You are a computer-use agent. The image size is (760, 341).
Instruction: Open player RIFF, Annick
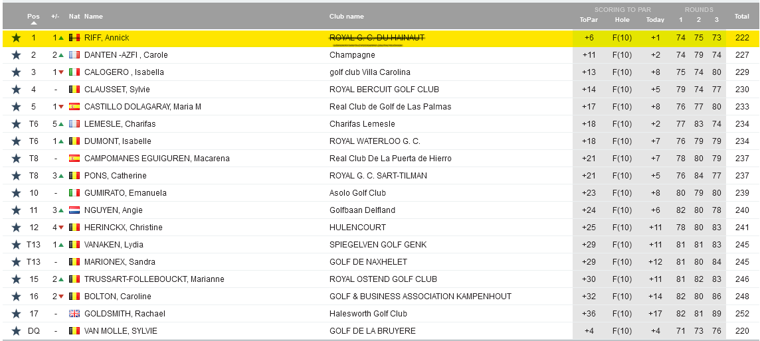[x=107, y=38]
